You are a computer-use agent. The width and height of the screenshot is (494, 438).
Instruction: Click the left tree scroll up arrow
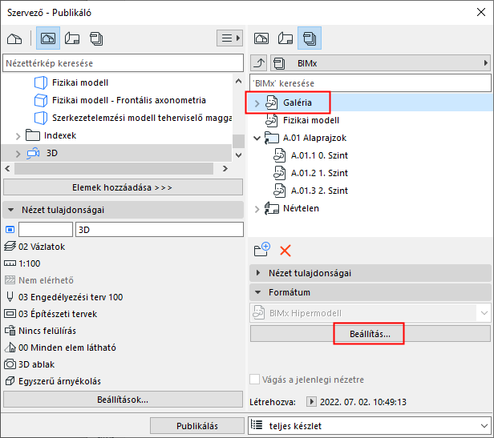238,81
